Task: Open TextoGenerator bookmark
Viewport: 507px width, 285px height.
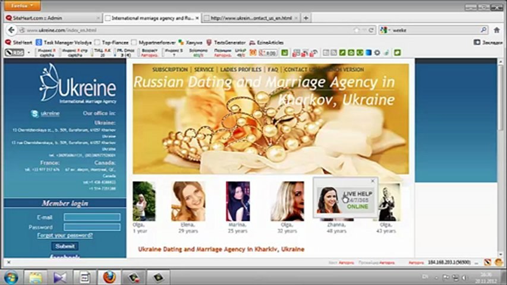Action: point(226,42)
